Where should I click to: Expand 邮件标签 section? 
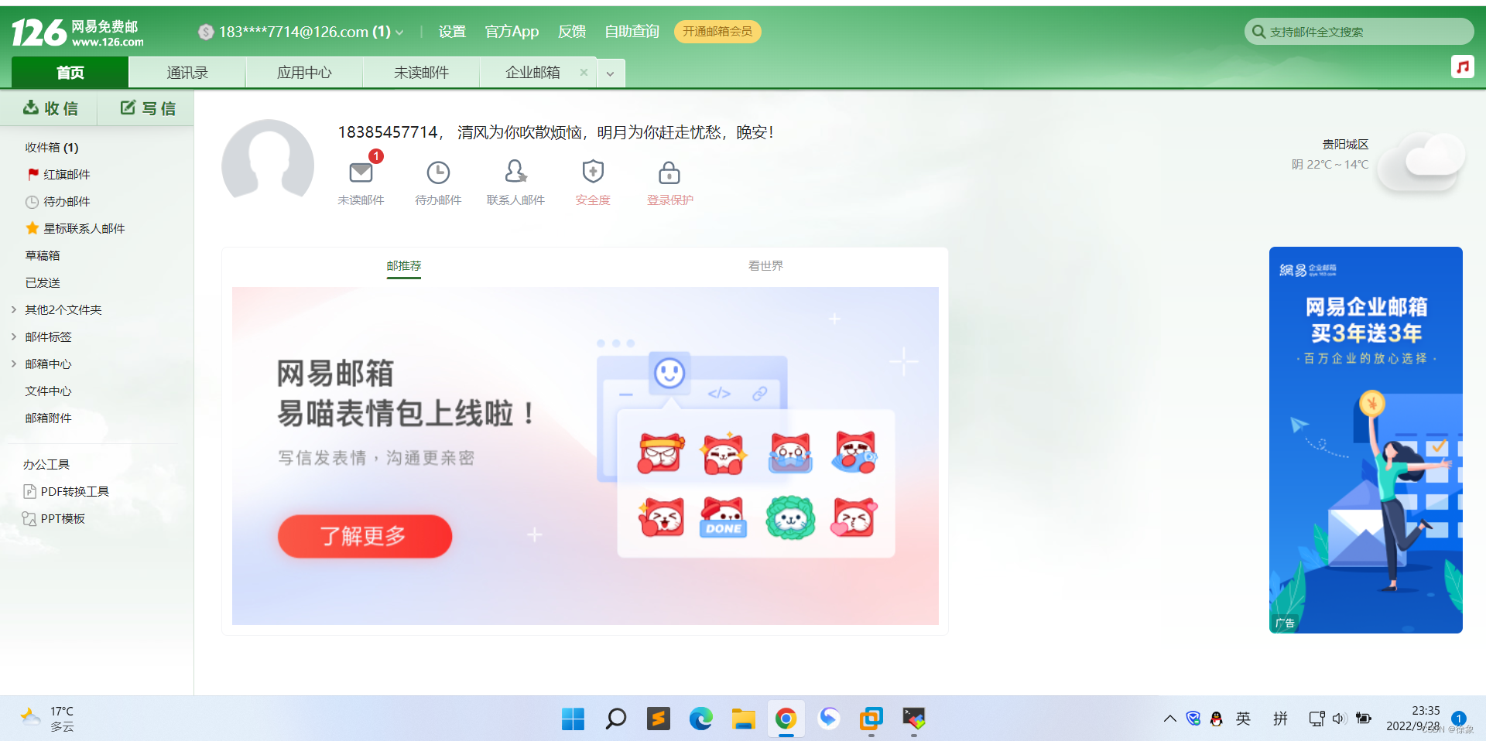14,336
